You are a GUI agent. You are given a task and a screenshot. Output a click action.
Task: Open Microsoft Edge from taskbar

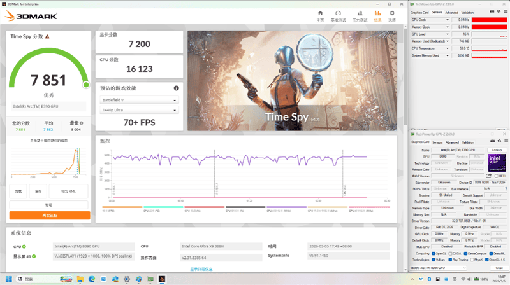[x=92, y=279]
